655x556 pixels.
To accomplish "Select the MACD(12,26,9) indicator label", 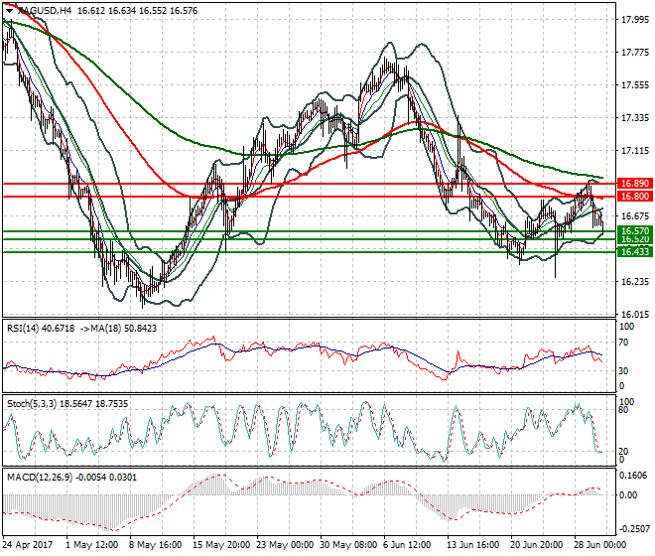I will (x=40, y=478).
